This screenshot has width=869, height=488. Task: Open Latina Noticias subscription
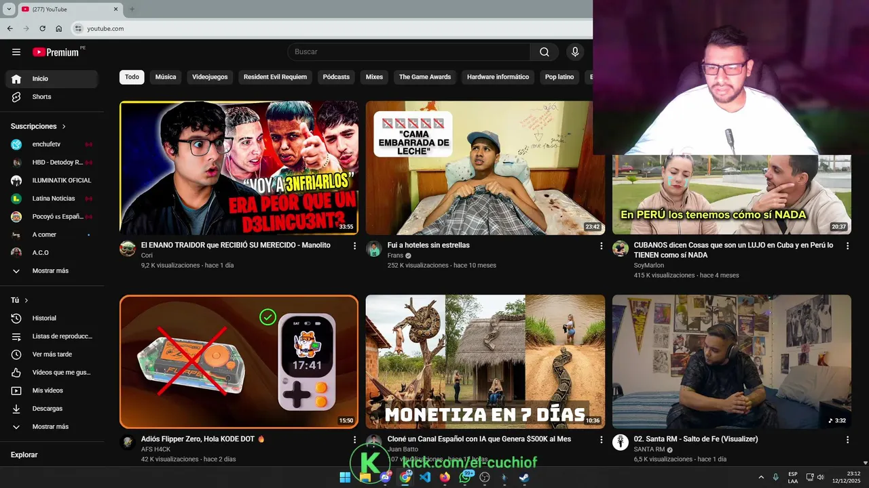point(52,199)
